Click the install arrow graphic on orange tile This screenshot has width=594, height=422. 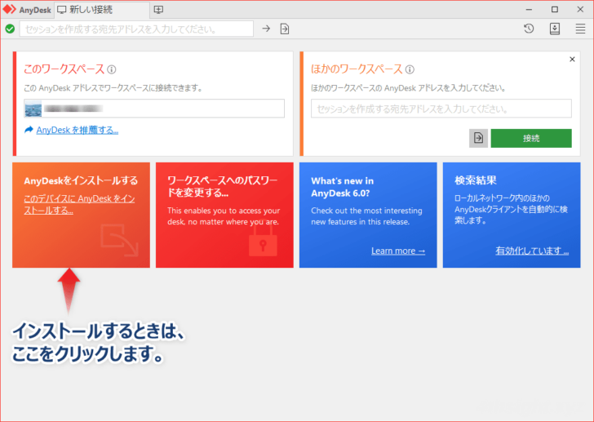pos(120,240)
